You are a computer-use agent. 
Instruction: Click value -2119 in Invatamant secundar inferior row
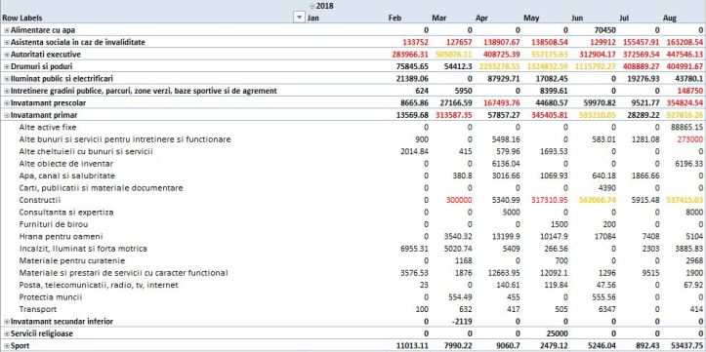[x=463, y=322]
